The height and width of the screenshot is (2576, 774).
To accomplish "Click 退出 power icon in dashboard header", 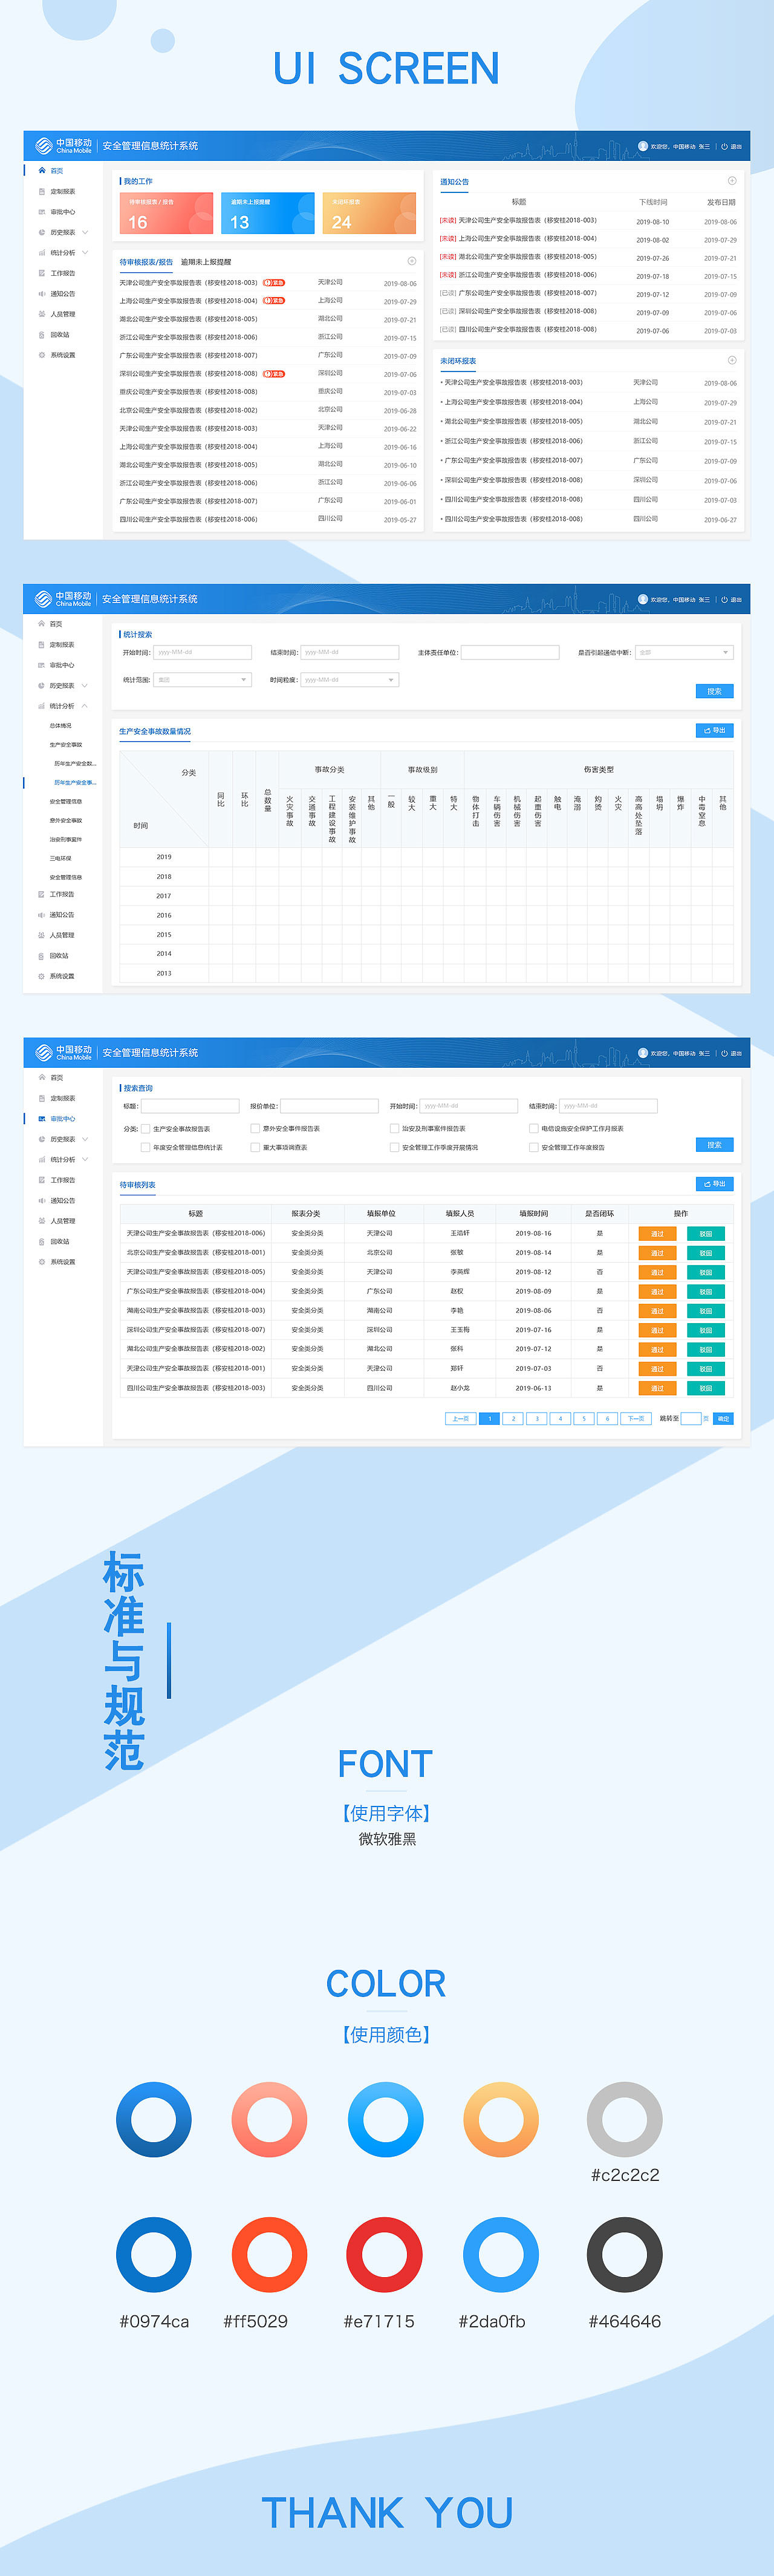I will (x=724, y=146).
